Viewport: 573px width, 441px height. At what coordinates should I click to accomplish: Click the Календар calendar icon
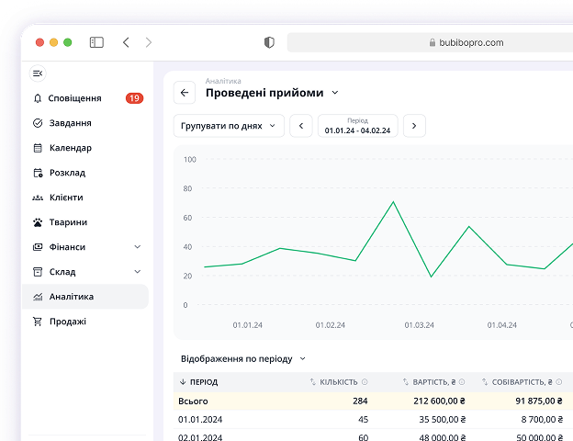click(38, 148)
